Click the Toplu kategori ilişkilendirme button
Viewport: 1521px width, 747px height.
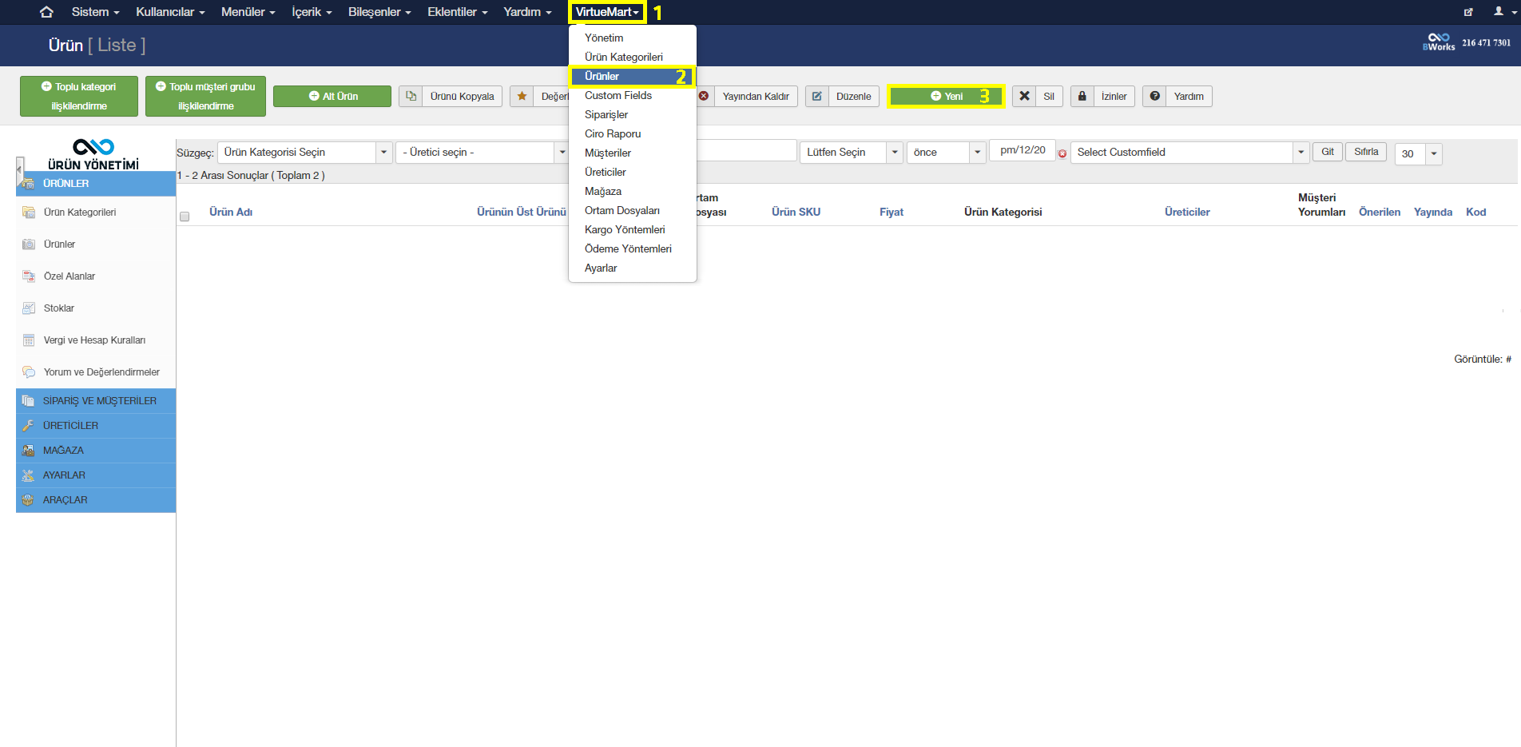coord(79,96)
